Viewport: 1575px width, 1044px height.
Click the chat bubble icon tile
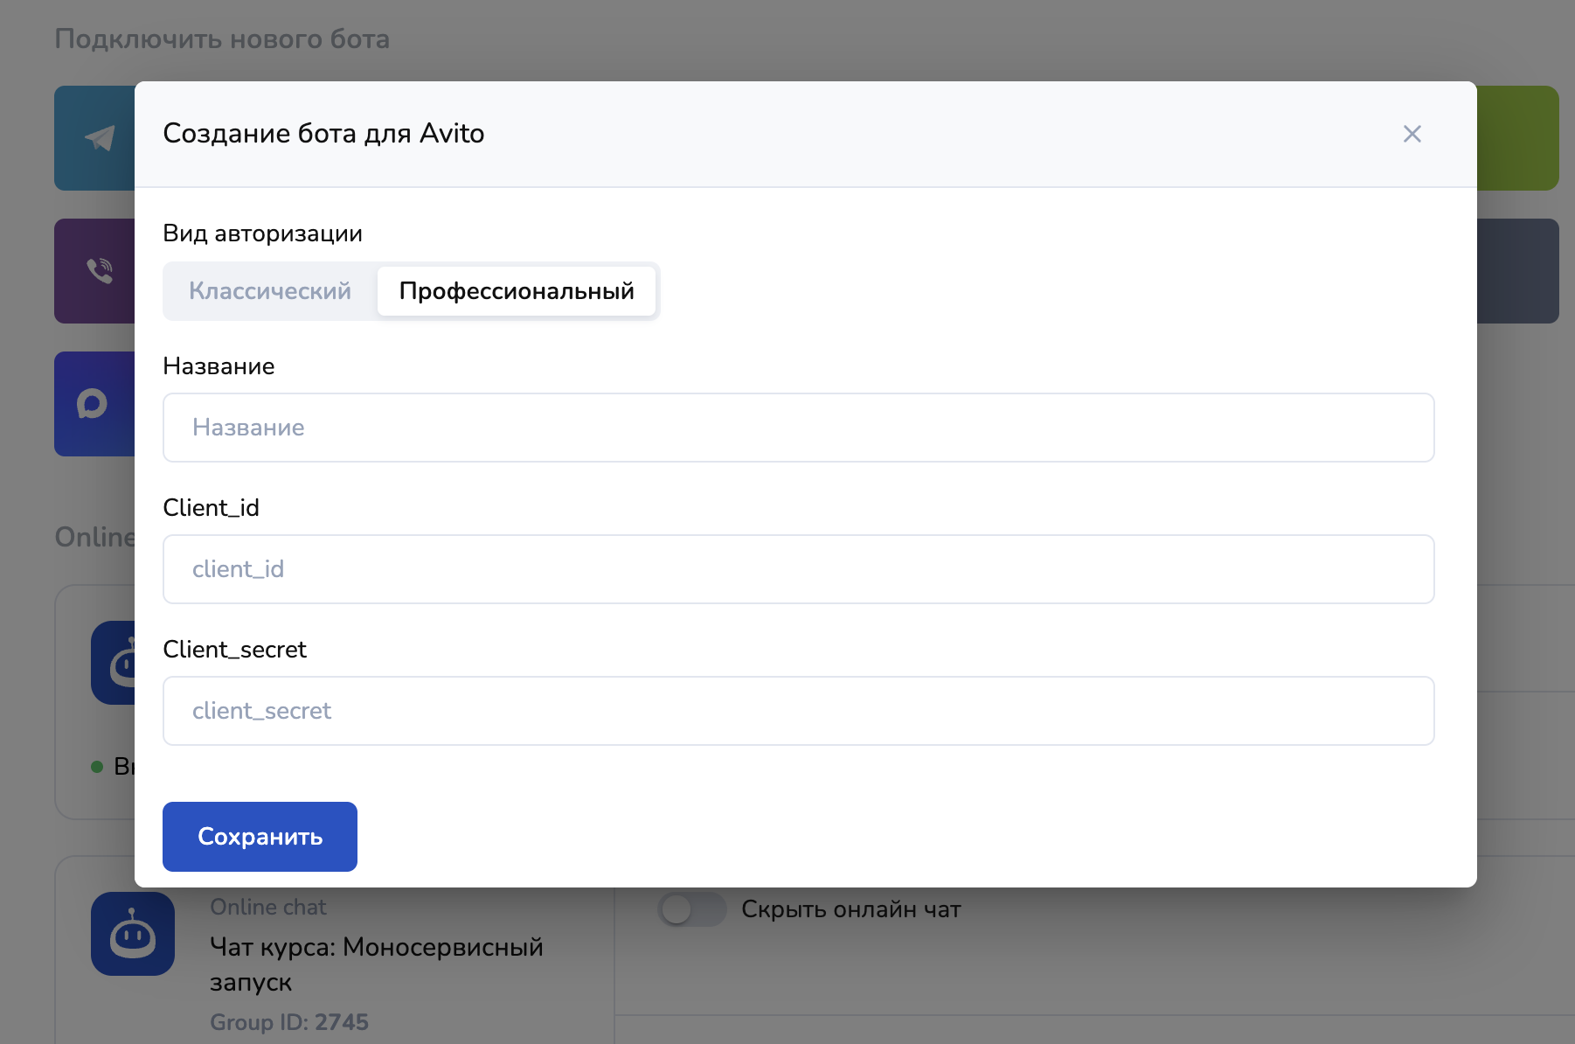pyautogui.click(x=93, y=404)
